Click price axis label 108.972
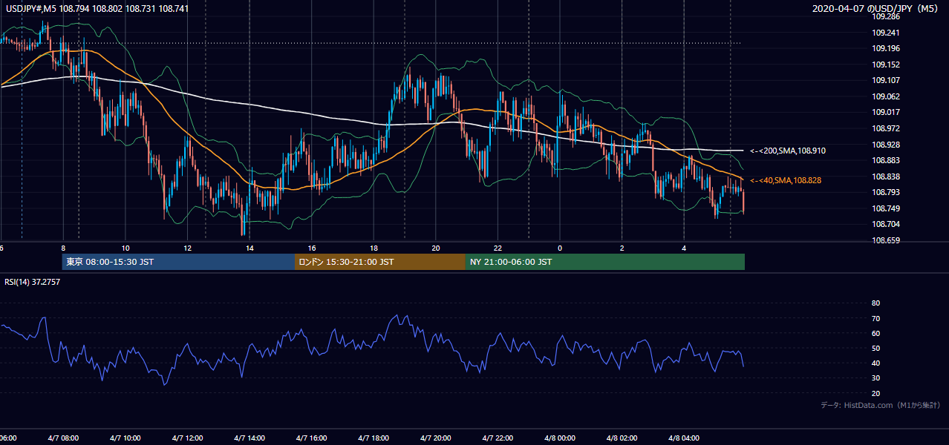Image resolution: width=949 pixels, height=445 pixels. coord(885,128)
